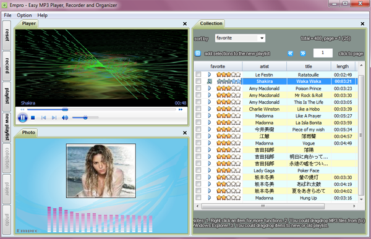Click the horizontal scrollbar of the collection list
371x239 pixels.
tap(263, 206)
